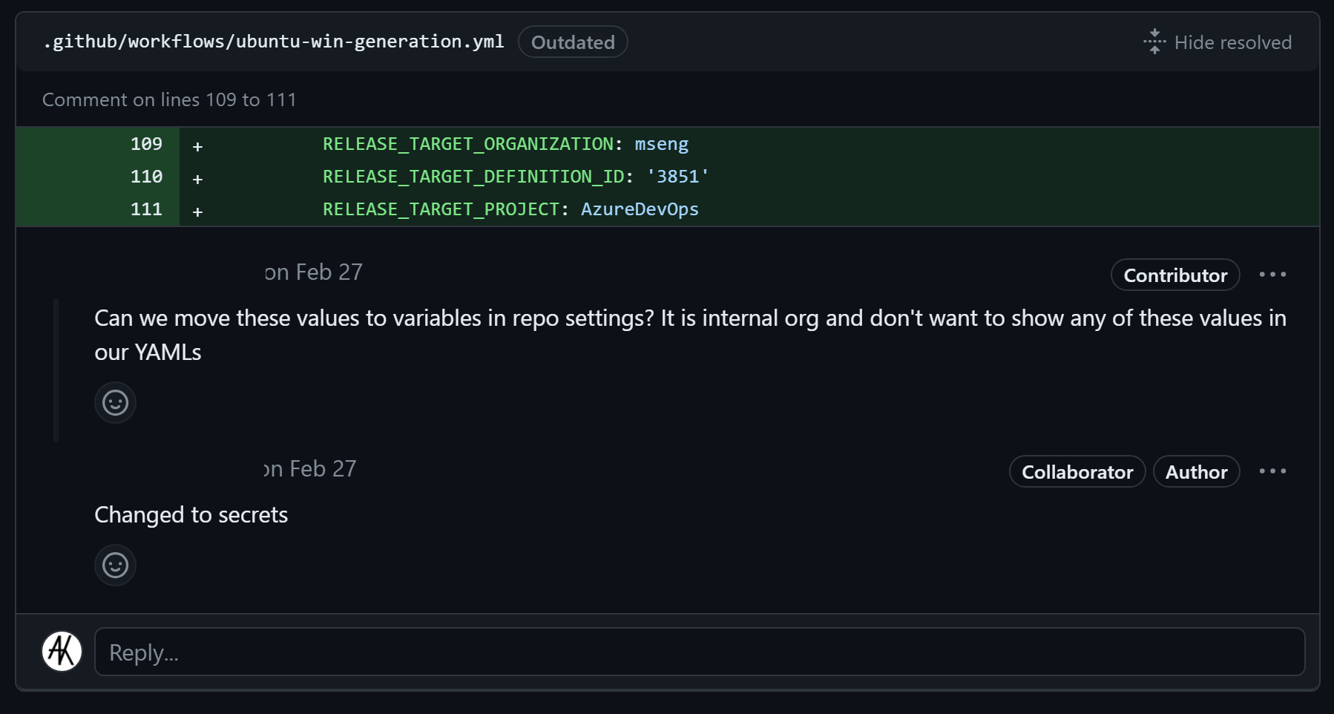Click the kebab menu beside Contributor badge
The width and height of the screenshot is (1334, 714).
(x=1274, y=274)
